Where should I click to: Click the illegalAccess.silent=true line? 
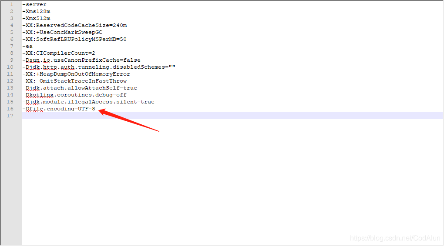click(x=88, y=102)
